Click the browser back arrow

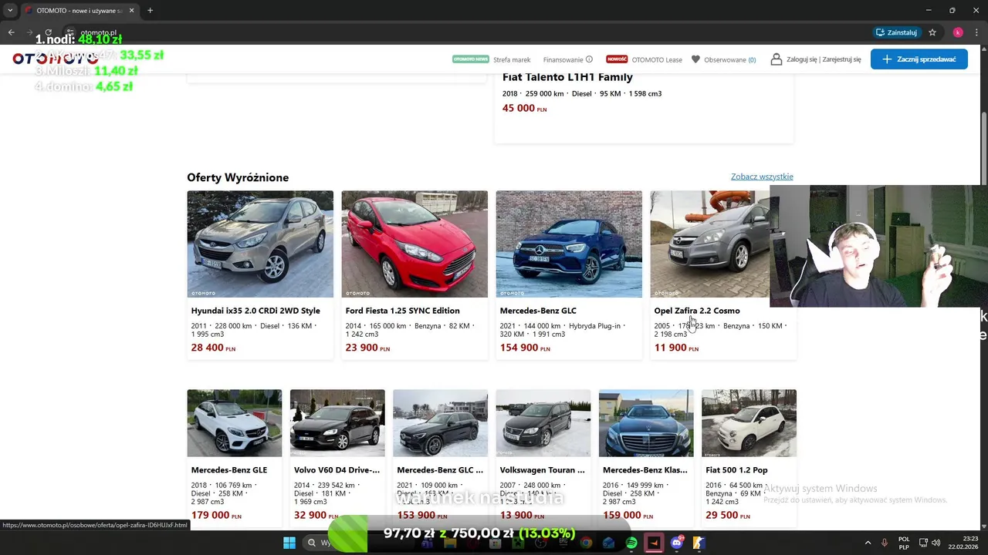11,32
